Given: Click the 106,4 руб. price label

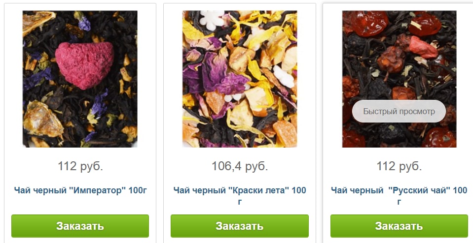Looking at the screenshot, I should [240, 166].
